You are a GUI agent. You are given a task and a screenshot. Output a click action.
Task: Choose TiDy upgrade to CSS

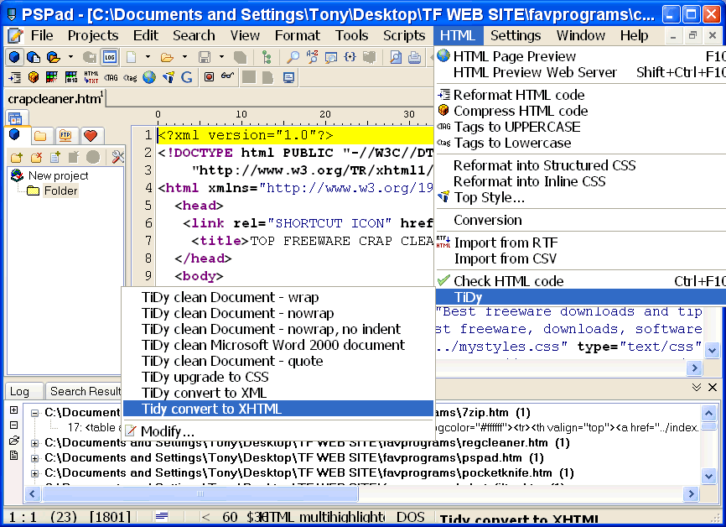pos(278,377)
